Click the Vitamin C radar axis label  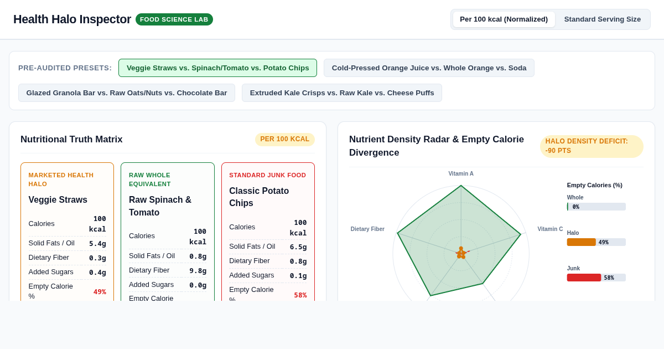click(550, 229)
